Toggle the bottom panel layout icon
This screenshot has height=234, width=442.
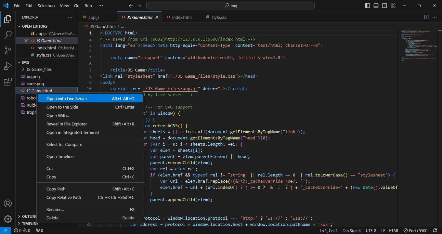point(376,6)
